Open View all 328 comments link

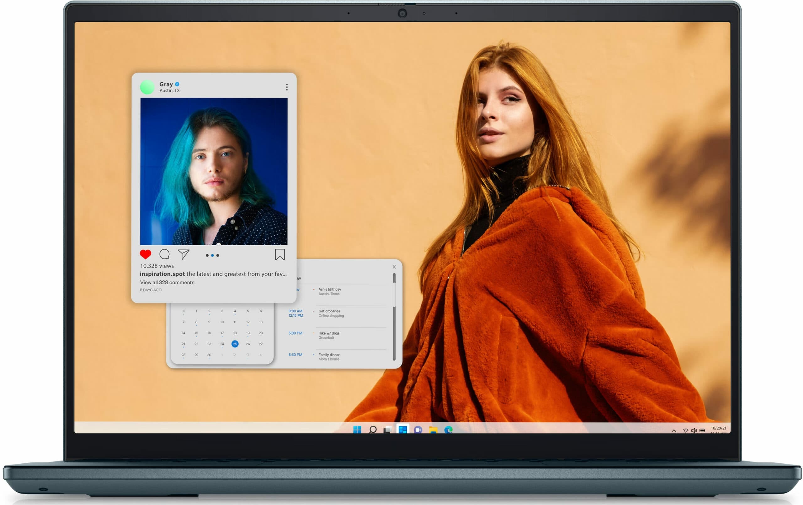tap(167, 283)
